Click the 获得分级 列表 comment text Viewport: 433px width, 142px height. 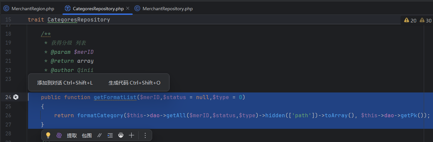(69, 43)
